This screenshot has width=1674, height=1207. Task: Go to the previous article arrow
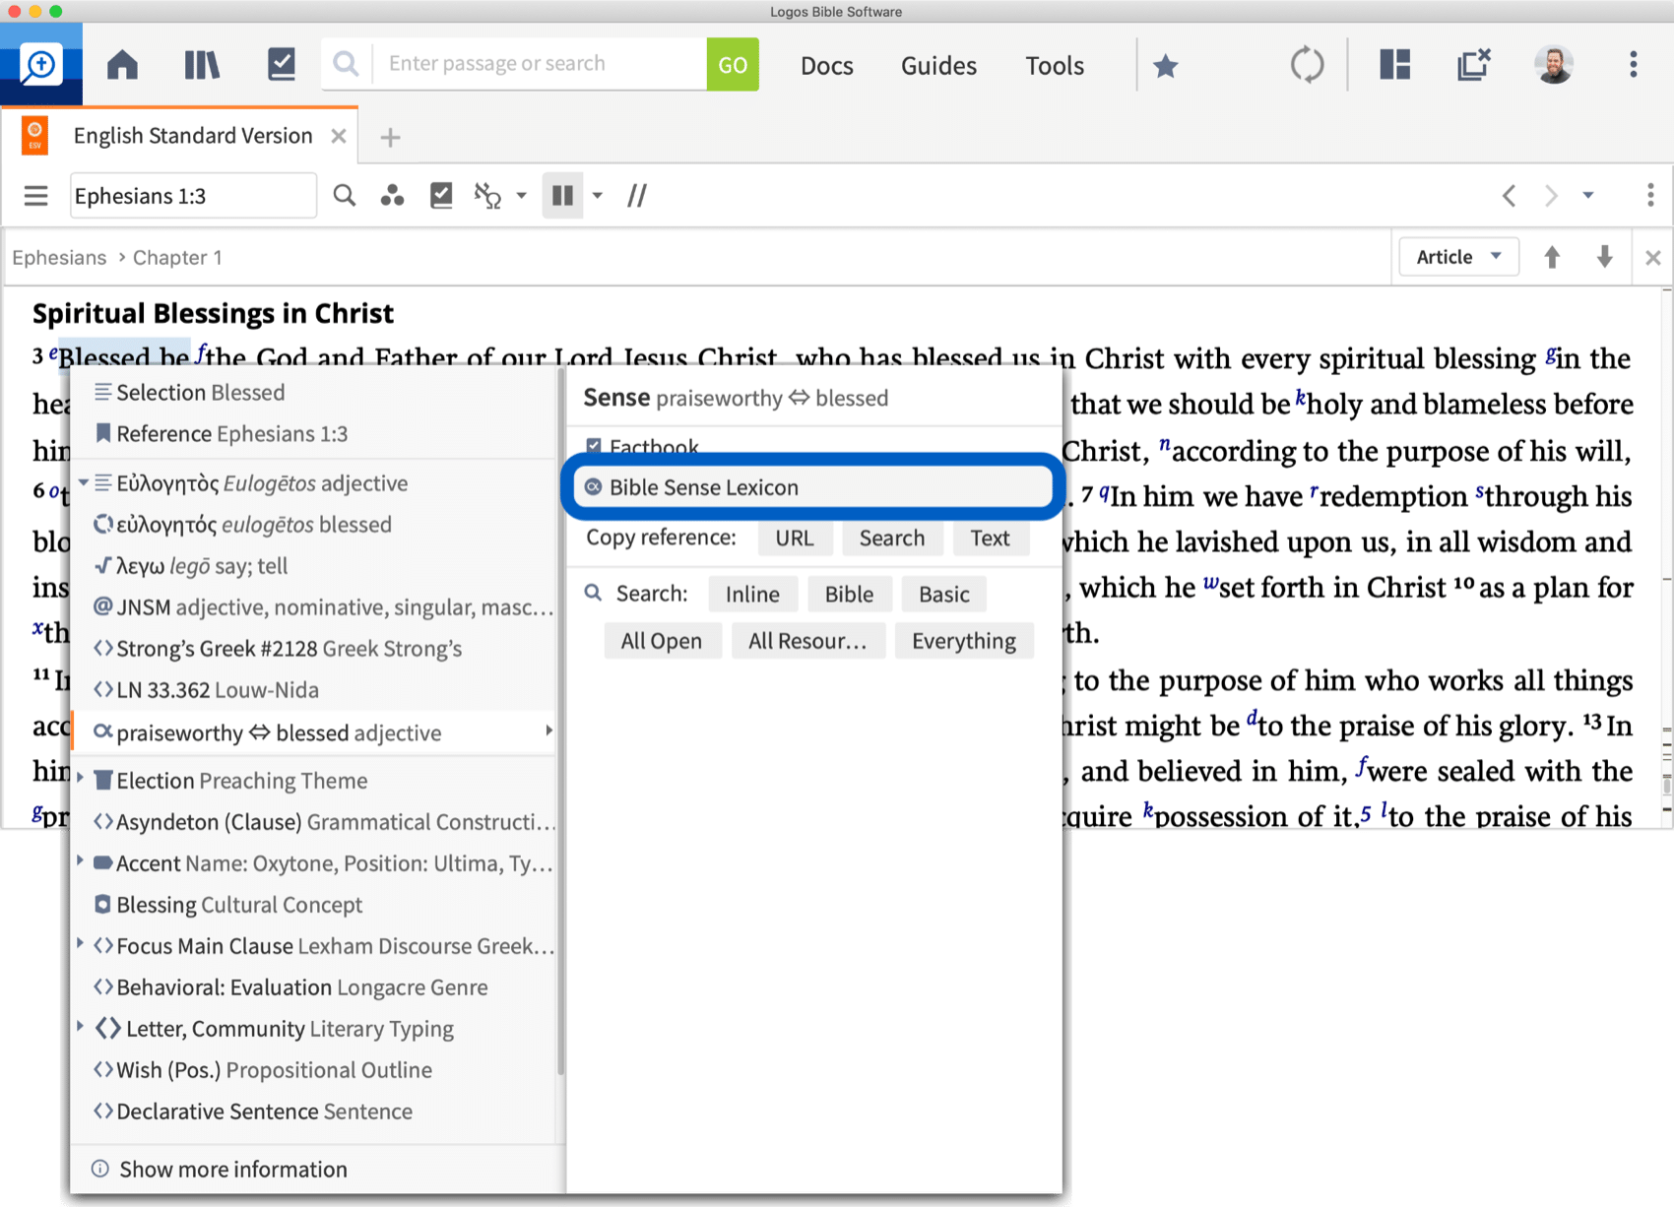tap(1552, 257)
